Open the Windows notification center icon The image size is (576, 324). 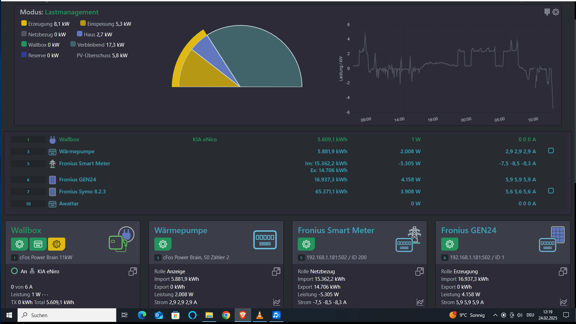tap(566, 315)
